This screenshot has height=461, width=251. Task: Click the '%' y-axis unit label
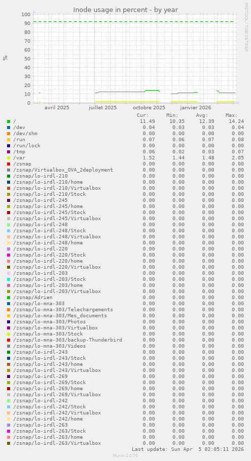click(x=5, y=58)
